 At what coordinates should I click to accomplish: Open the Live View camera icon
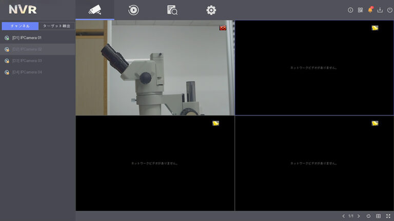click(94, 10)
